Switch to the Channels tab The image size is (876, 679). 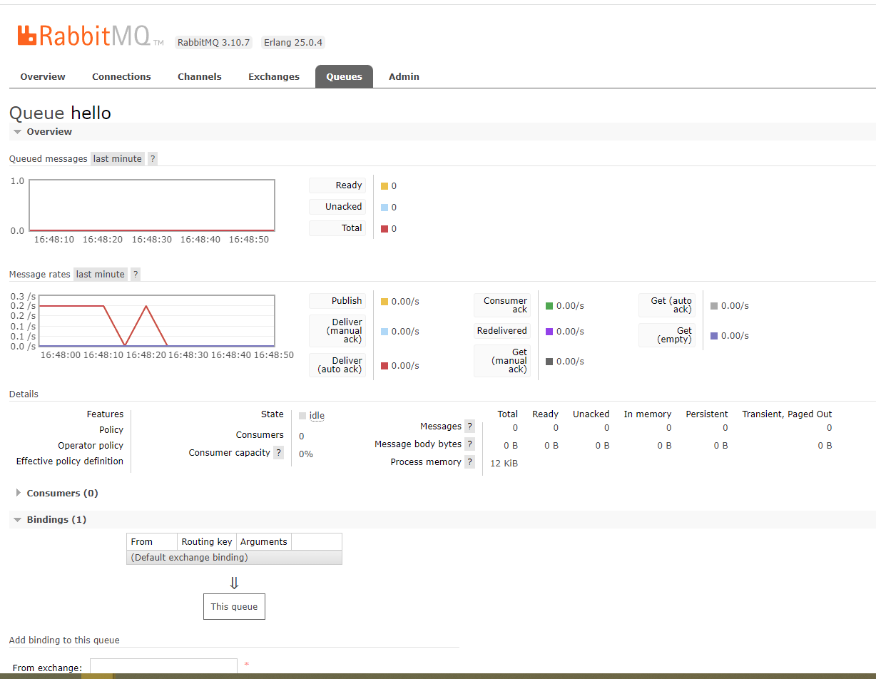(x=200, y=76)
